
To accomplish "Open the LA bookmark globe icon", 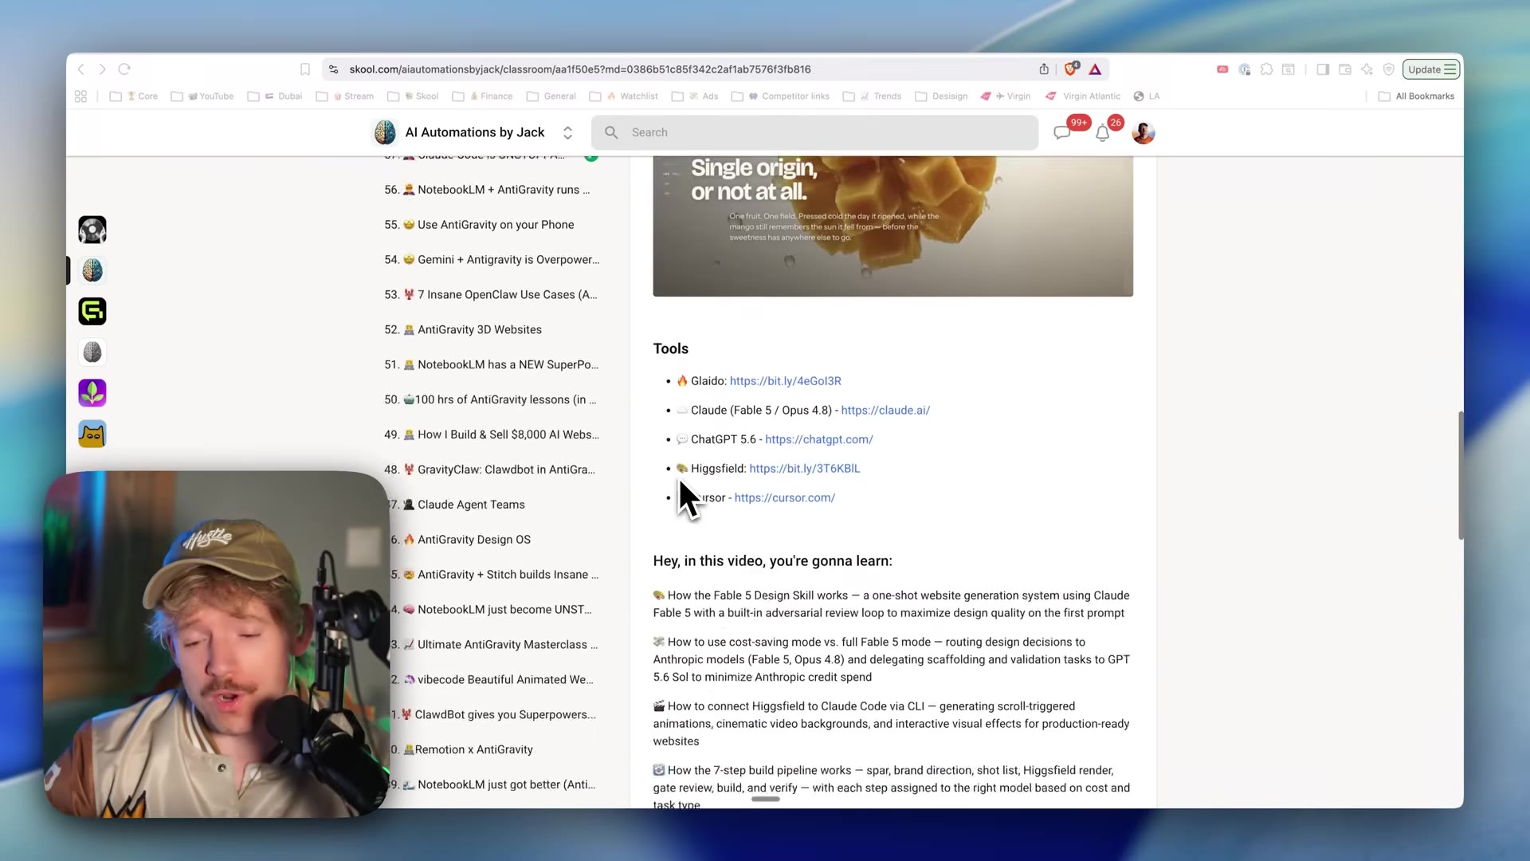I will tap(1139, 96).
